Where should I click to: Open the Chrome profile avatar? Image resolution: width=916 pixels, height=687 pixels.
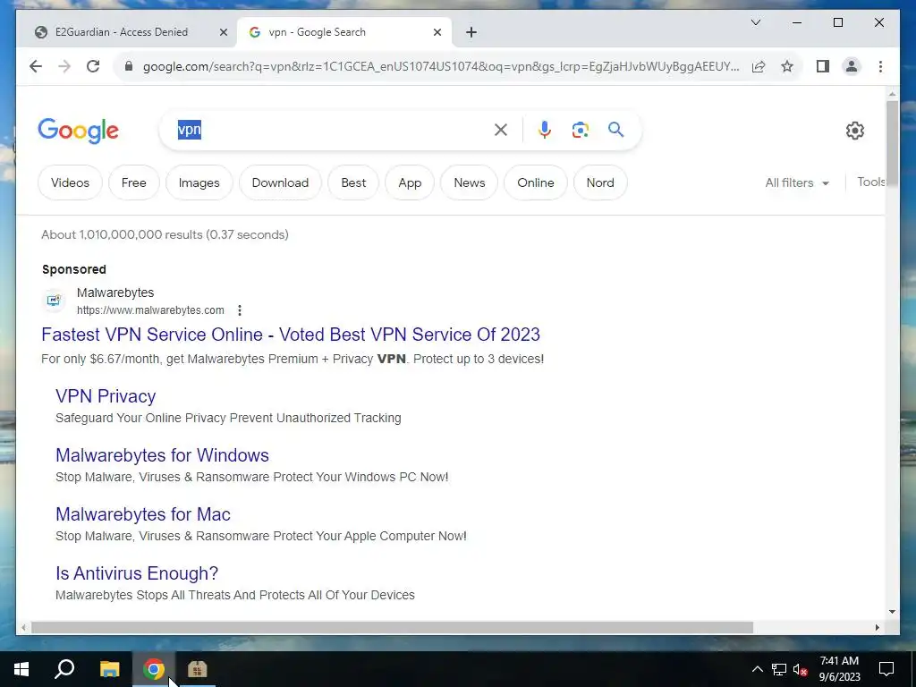852,66
